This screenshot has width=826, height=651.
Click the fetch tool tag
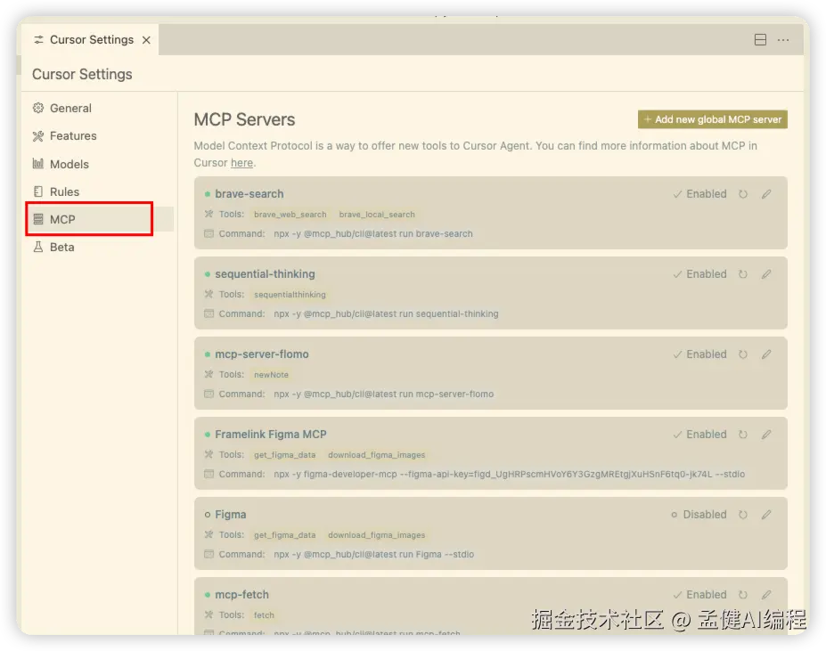coord(264,614)
